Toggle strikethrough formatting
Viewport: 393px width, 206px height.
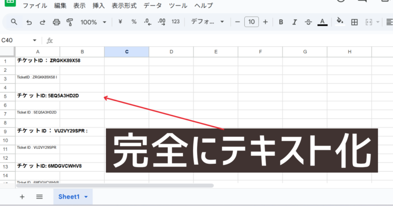(x=308, y=22)
